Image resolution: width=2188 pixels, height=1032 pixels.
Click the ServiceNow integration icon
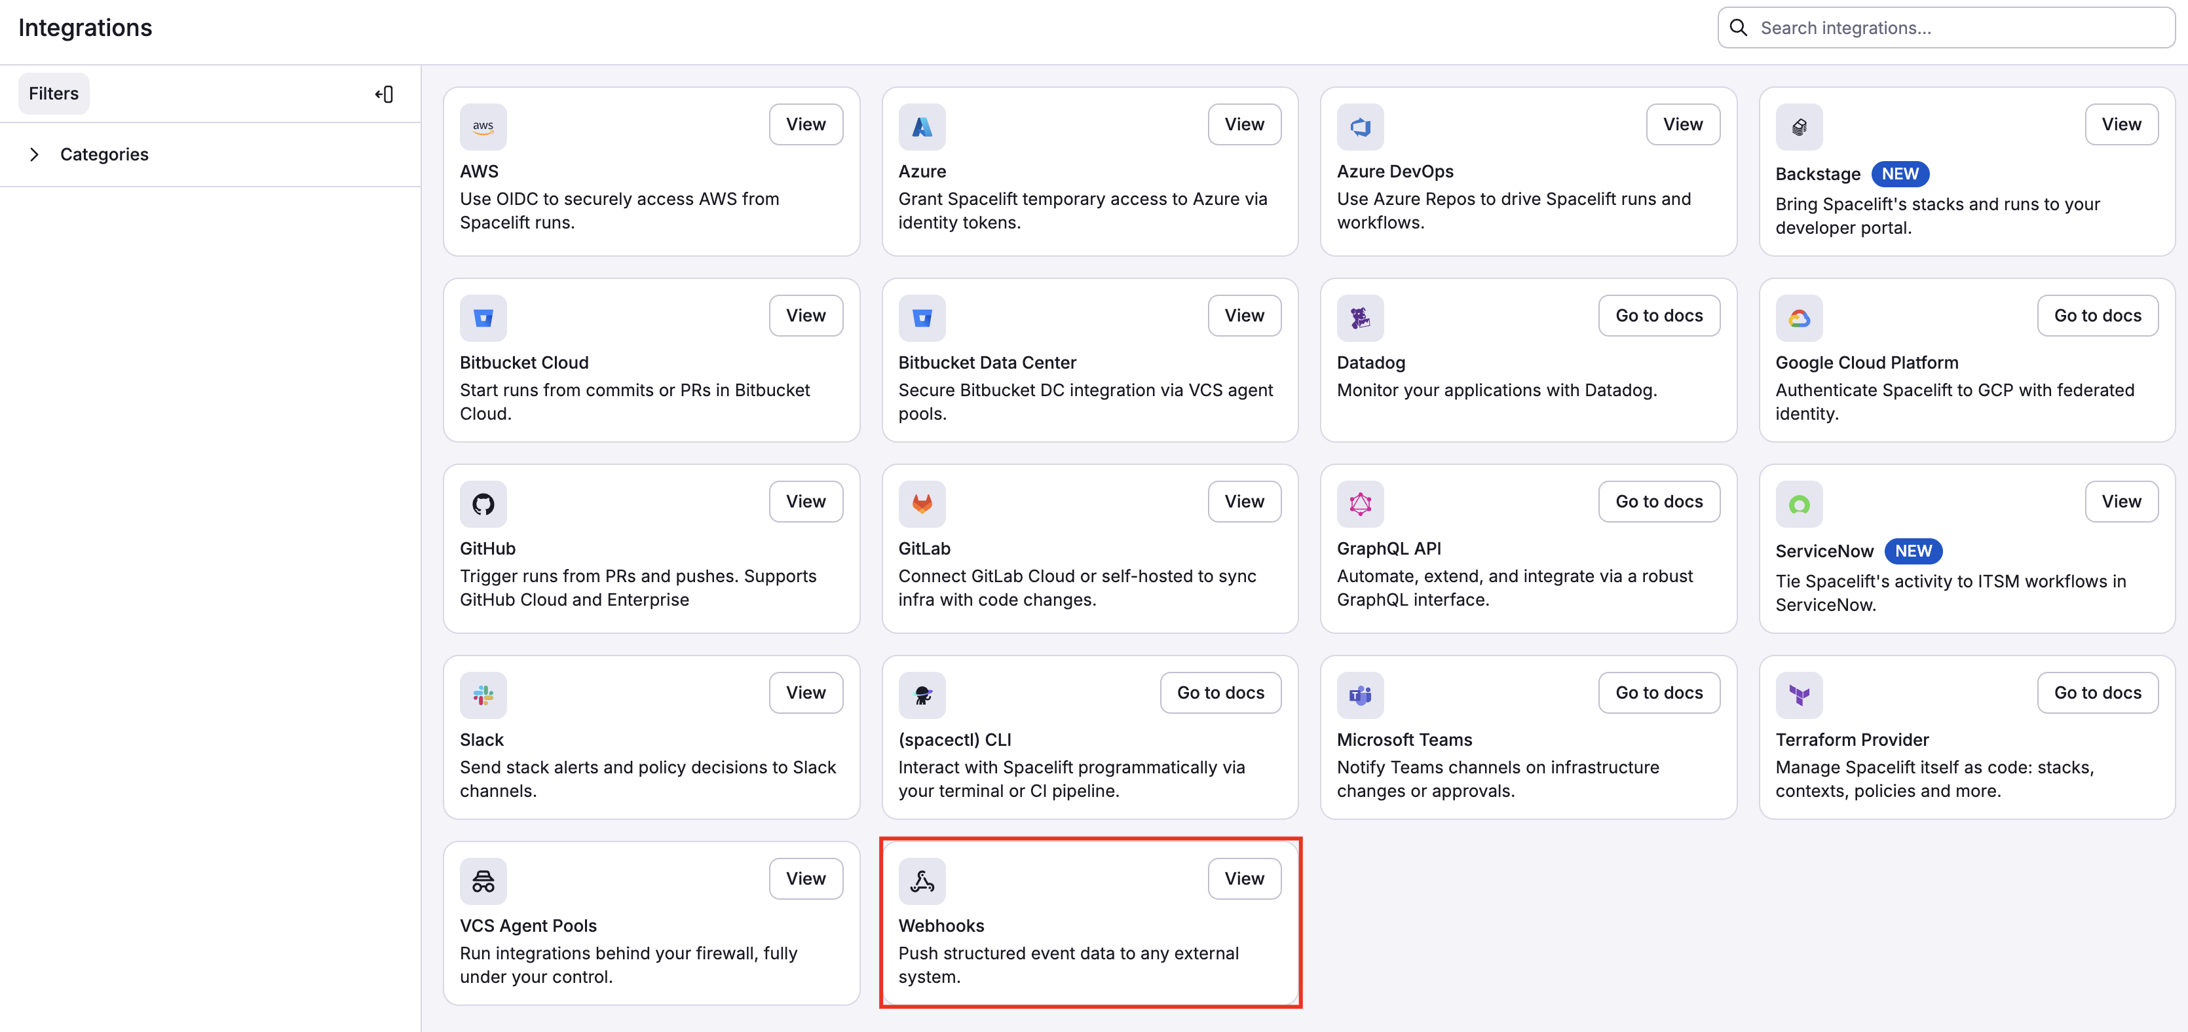1799,502
